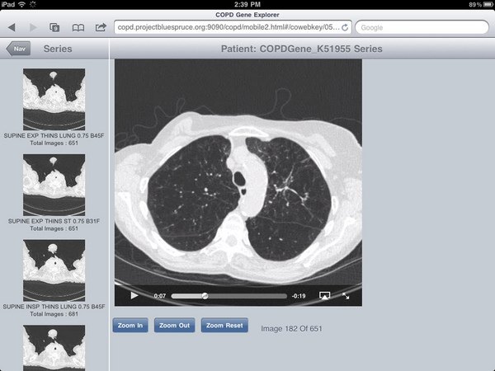Open the bookmarks book icon
495x371 pixels.
click(78, 28)
